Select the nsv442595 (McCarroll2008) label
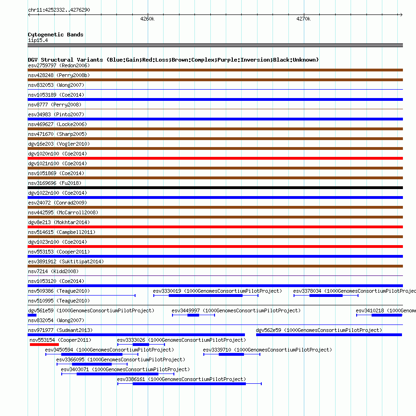The width and height of the screenshot is (416, 416). (x=63, y=213)
